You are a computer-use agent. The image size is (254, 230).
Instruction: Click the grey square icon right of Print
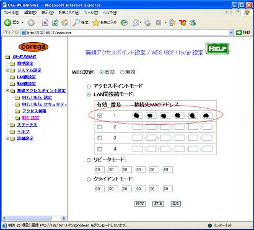[x=158, y=23]
